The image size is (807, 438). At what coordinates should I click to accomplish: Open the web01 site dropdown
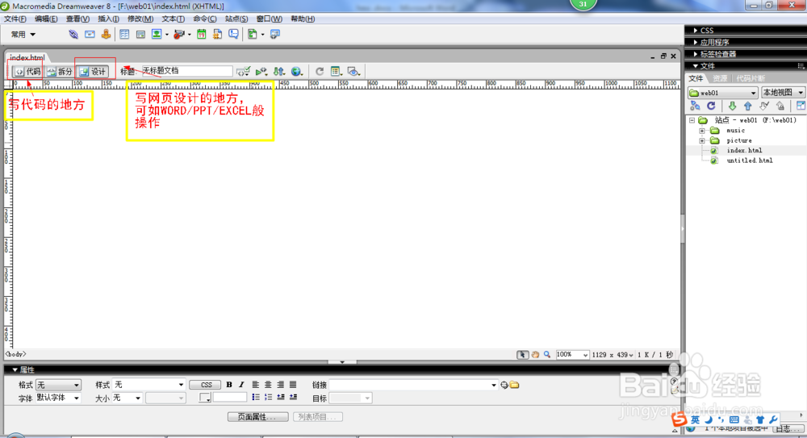click(x=723, y=93)
